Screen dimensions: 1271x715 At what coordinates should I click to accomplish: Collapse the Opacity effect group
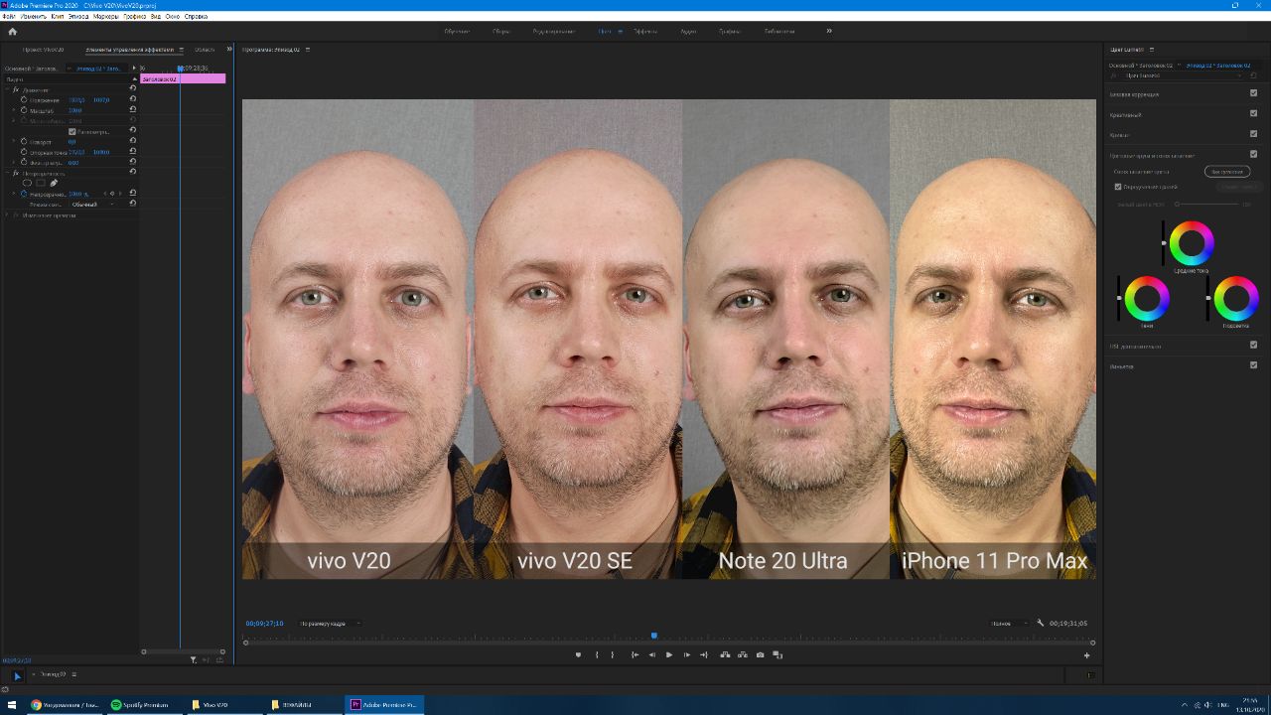pos(7,173)
